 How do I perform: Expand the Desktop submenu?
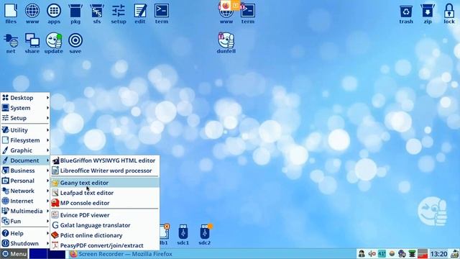pyautogui.click(x=25, y=98)
